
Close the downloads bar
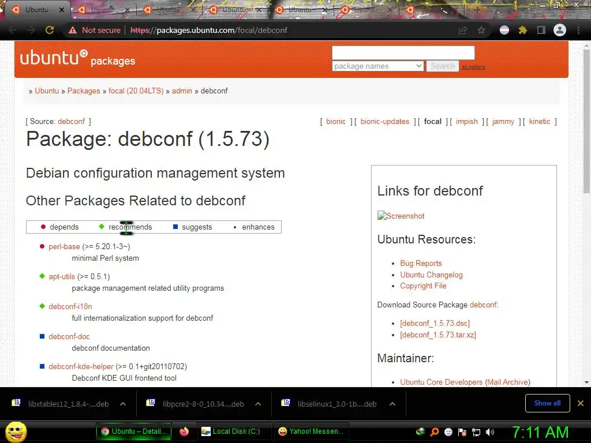coord(581,403)
